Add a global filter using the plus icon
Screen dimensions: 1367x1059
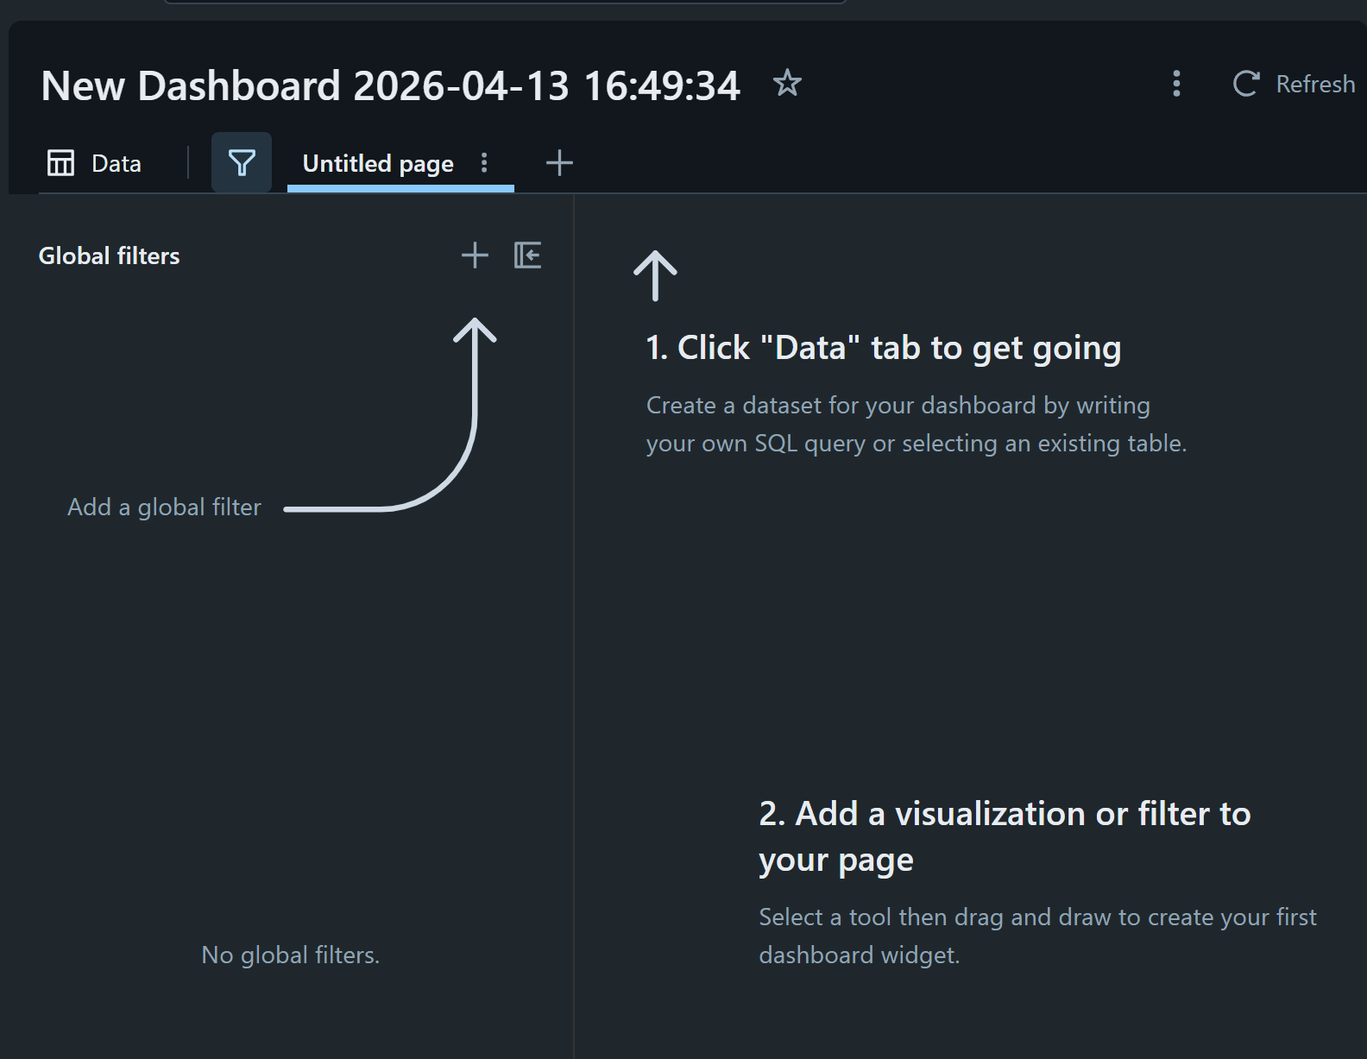click(475, 255)
